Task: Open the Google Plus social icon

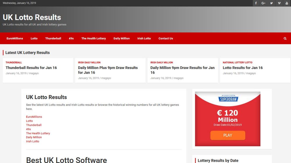Action: pos(263,3)
